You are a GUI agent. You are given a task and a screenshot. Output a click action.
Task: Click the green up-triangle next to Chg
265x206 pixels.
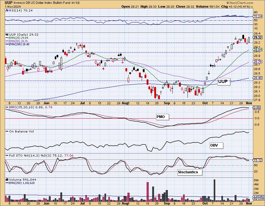click(x=252, y=7)
